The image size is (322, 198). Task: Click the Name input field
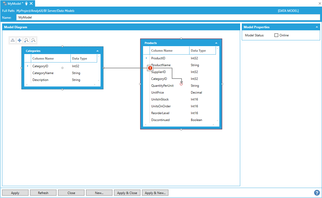(x=168, y=17)
